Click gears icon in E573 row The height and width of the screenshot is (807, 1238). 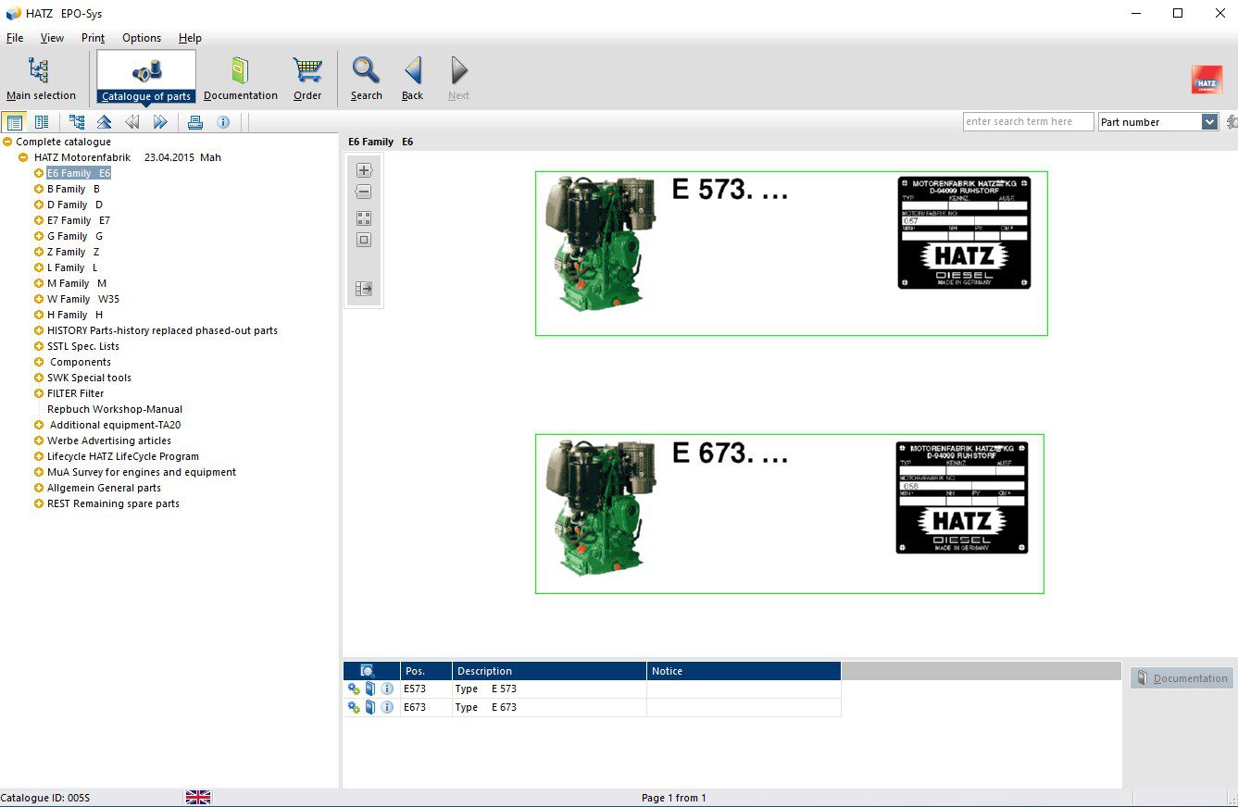click(354, 689)
